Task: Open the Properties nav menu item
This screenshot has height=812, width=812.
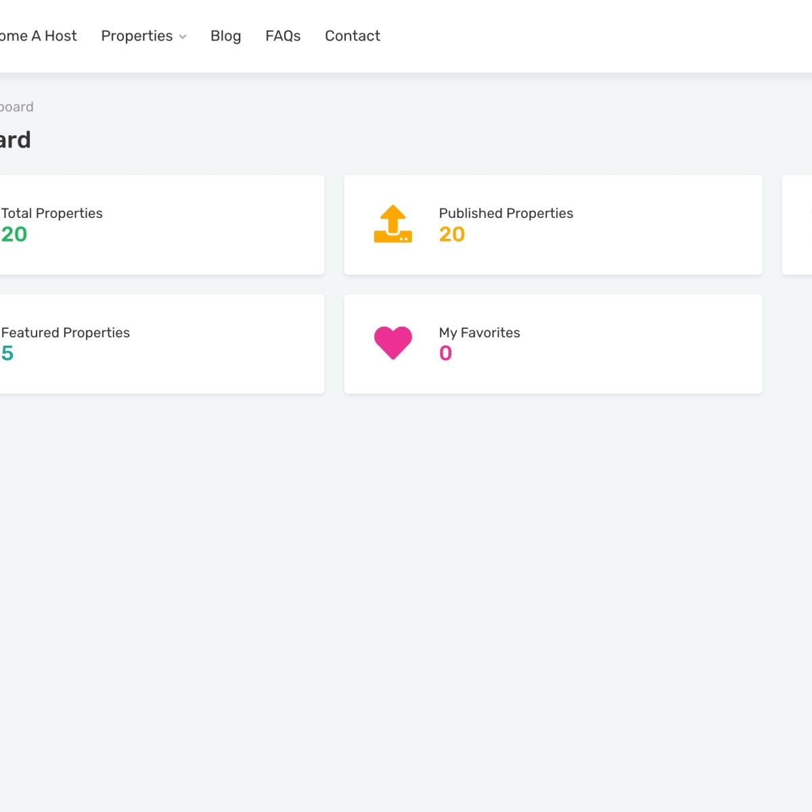Action: pyautogui.click(x=137, y=36)
